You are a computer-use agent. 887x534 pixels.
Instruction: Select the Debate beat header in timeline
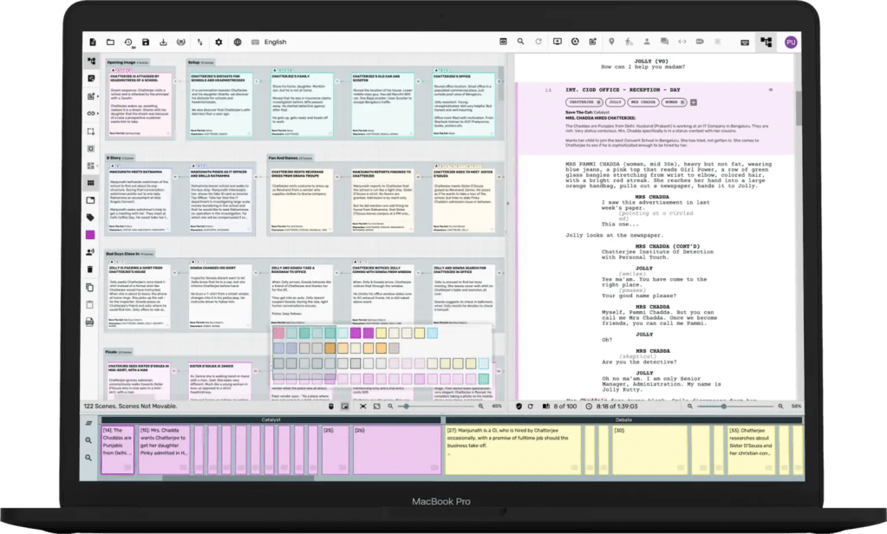pos(623,419)
